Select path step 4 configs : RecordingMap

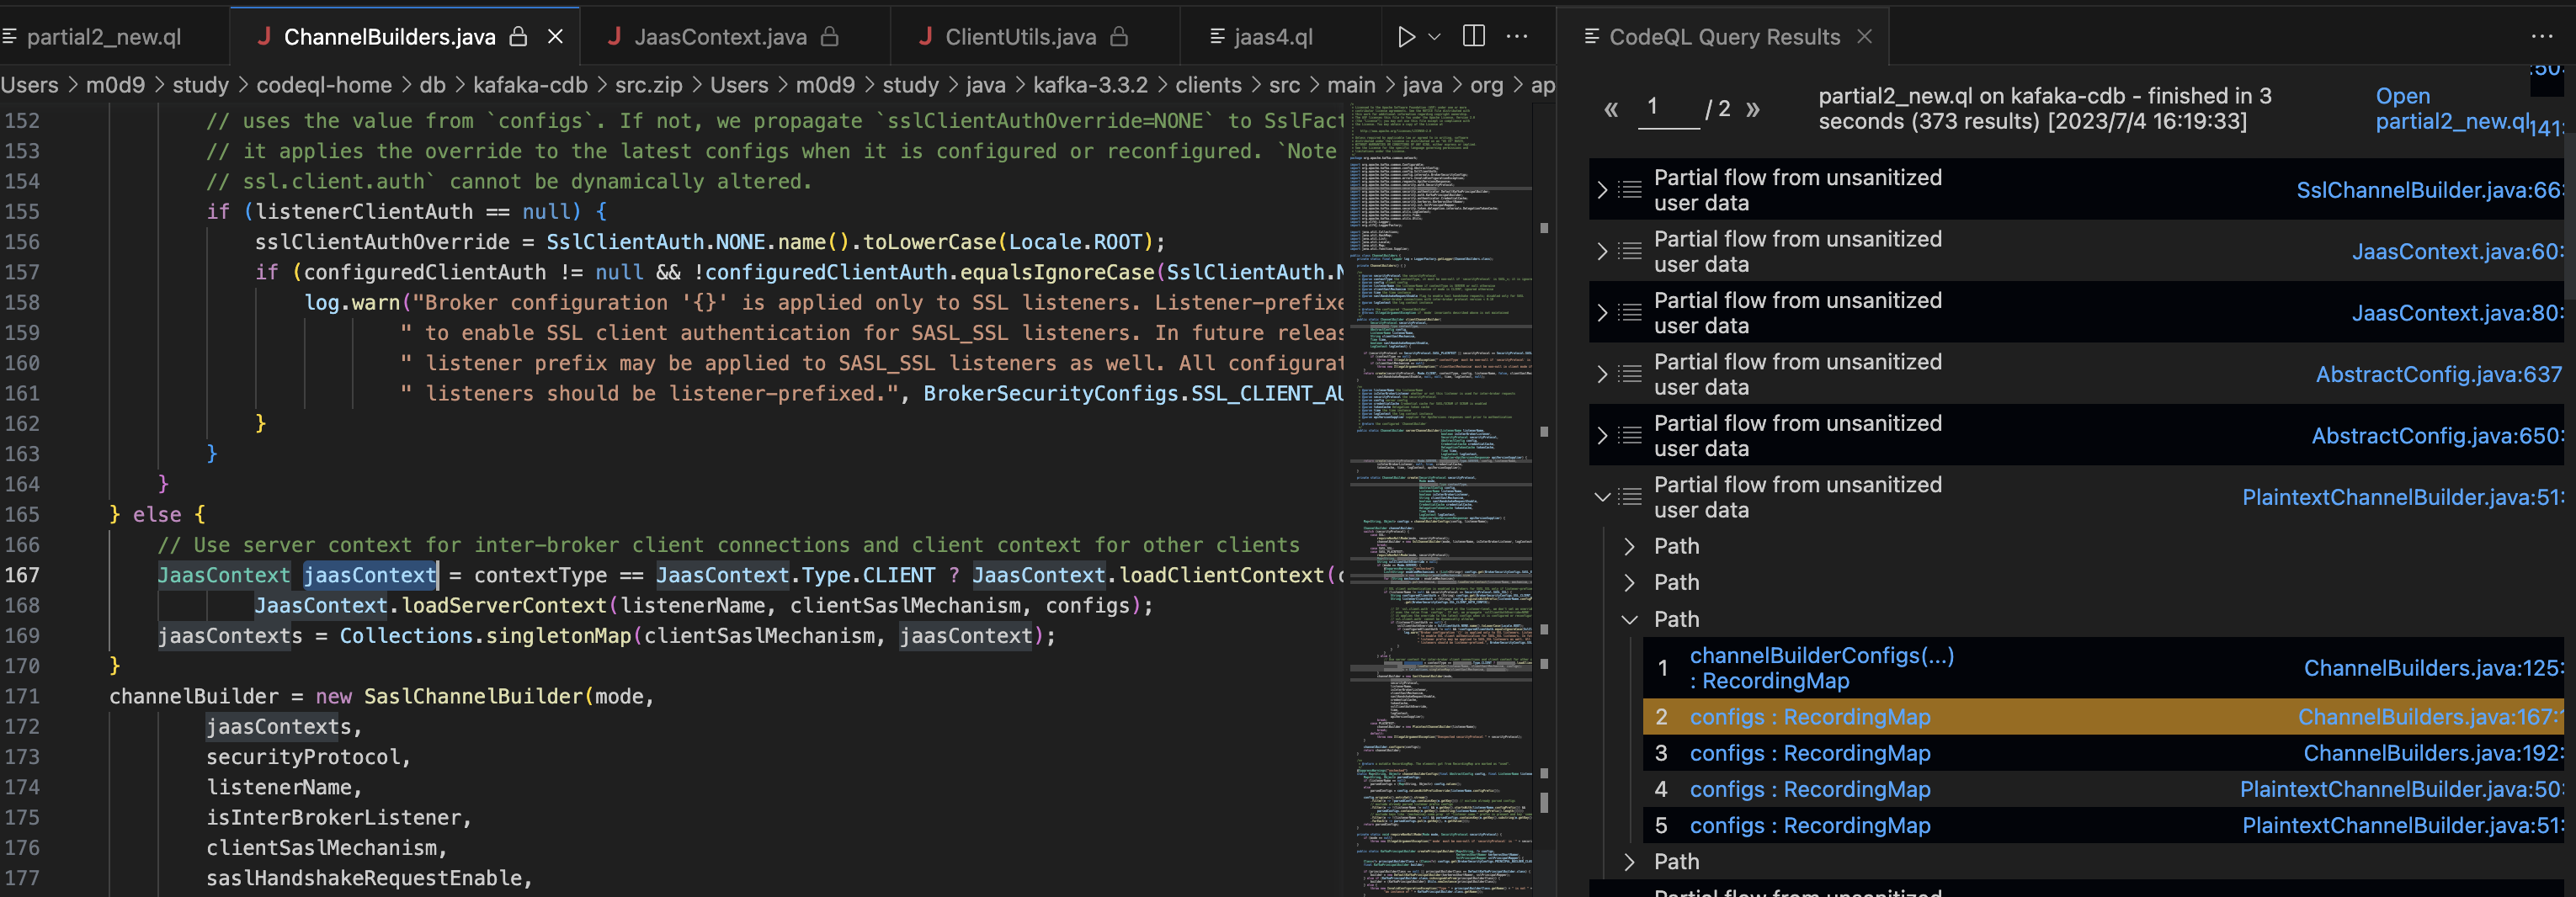click(x=1810, y=789)
